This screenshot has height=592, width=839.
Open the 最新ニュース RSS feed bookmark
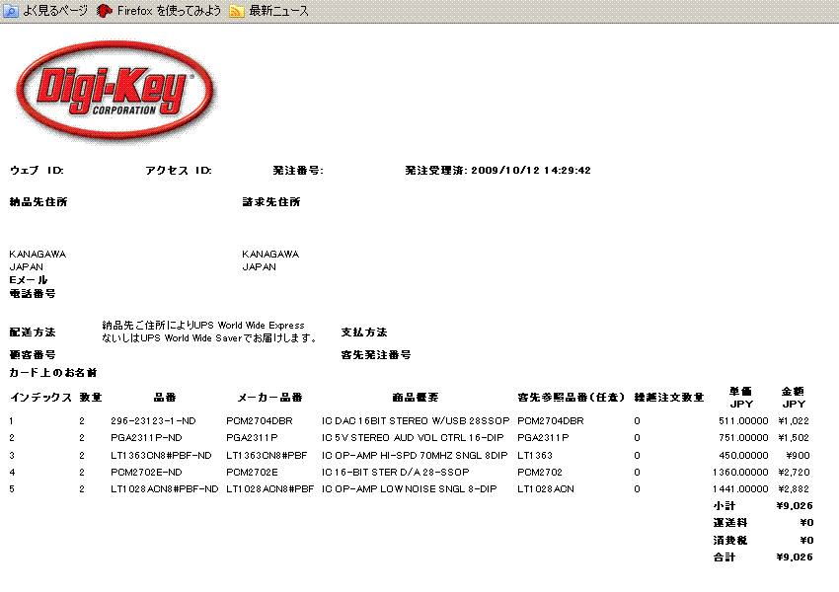click(270, 11)
